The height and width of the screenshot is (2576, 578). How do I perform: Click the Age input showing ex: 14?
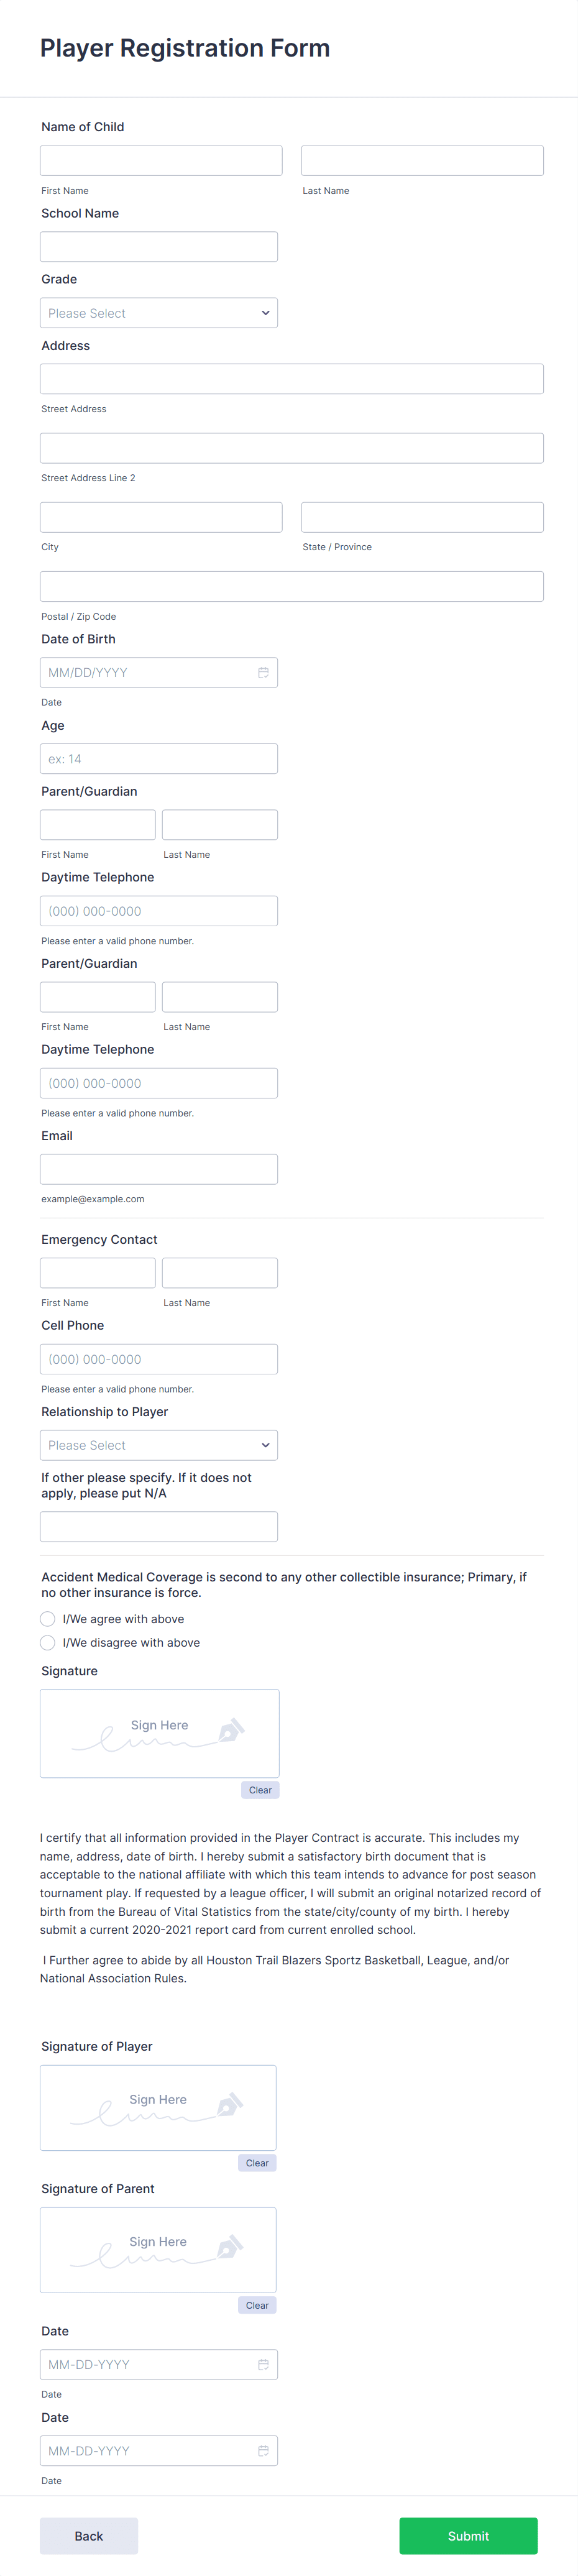(158, 758)
